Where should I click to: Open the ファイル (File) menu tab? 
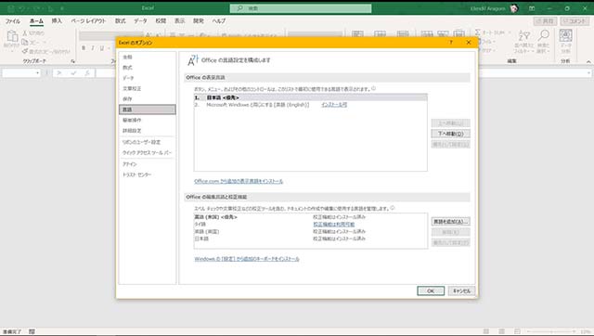[x=12, y=20]
